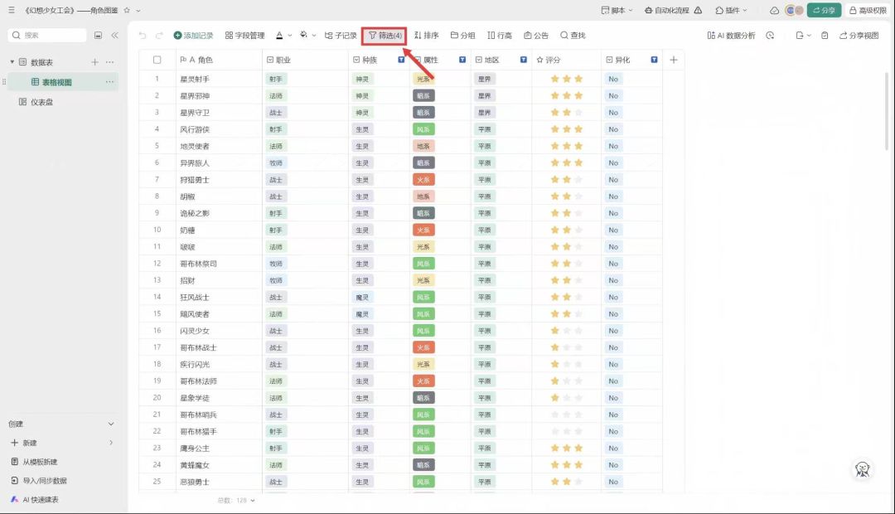Favorite the document with star icon
The width and height of the screenshot is (895, 514).
pyautogui.click(x=127, y=10)
